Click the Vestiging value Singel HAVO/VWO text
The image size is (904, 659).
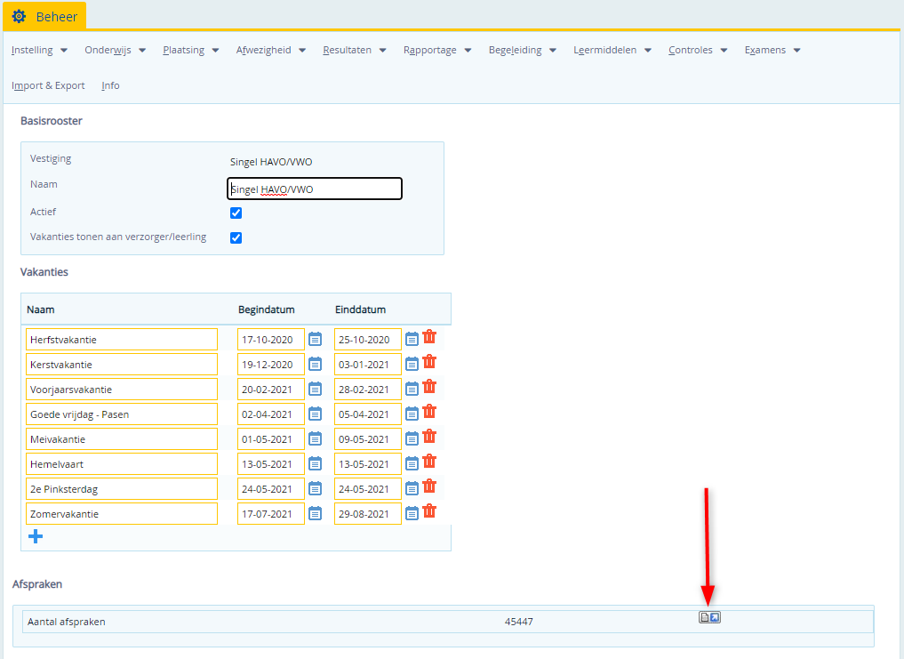[x=271, y=162]
